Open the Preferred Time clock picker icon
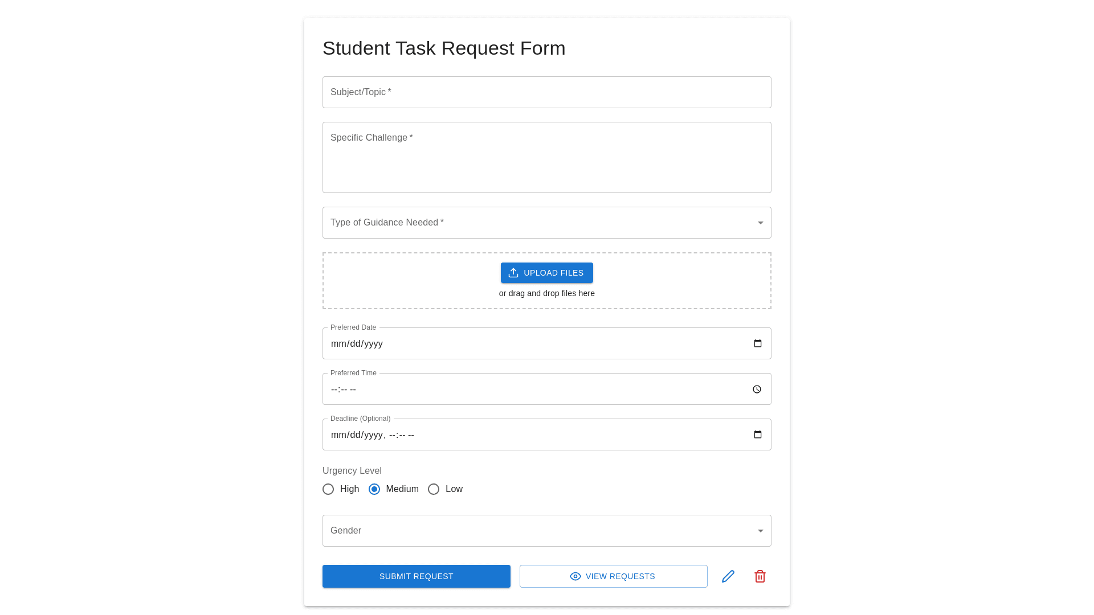The width and height of the screenshot is (1094, 615). [757, 389]
